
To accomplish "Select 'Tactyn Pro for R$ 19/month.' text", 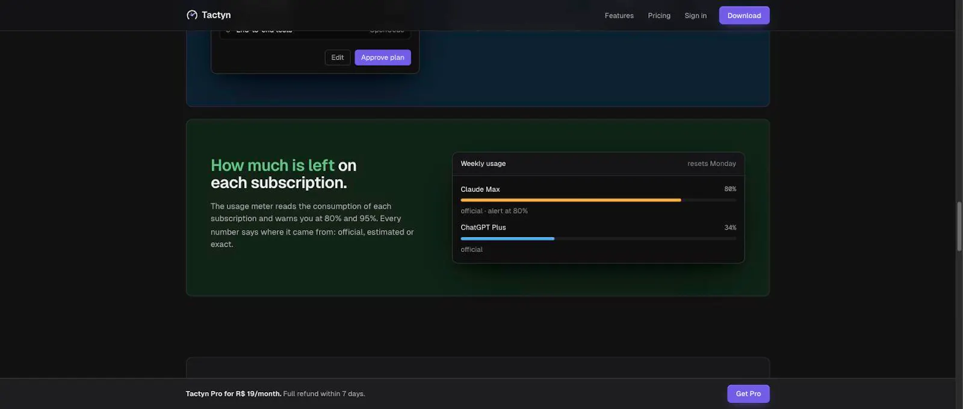I will [x=233, y=394].
